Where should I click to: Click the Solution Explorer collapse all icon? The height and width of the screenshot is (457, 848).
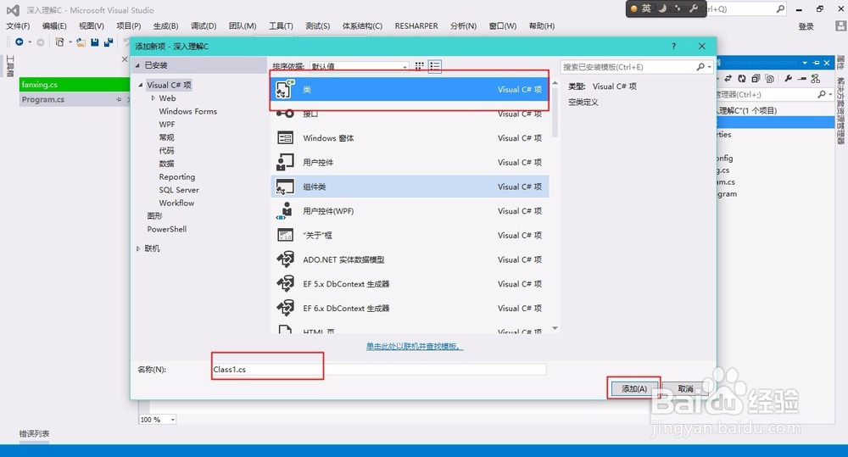(756, 79)
